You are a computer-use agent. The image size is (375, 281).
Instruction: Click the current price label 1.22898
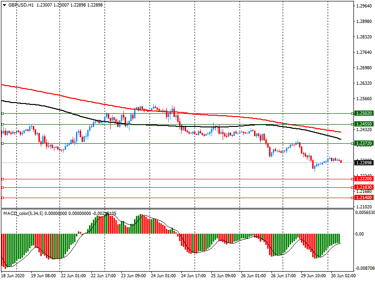(x=364, y=163)
